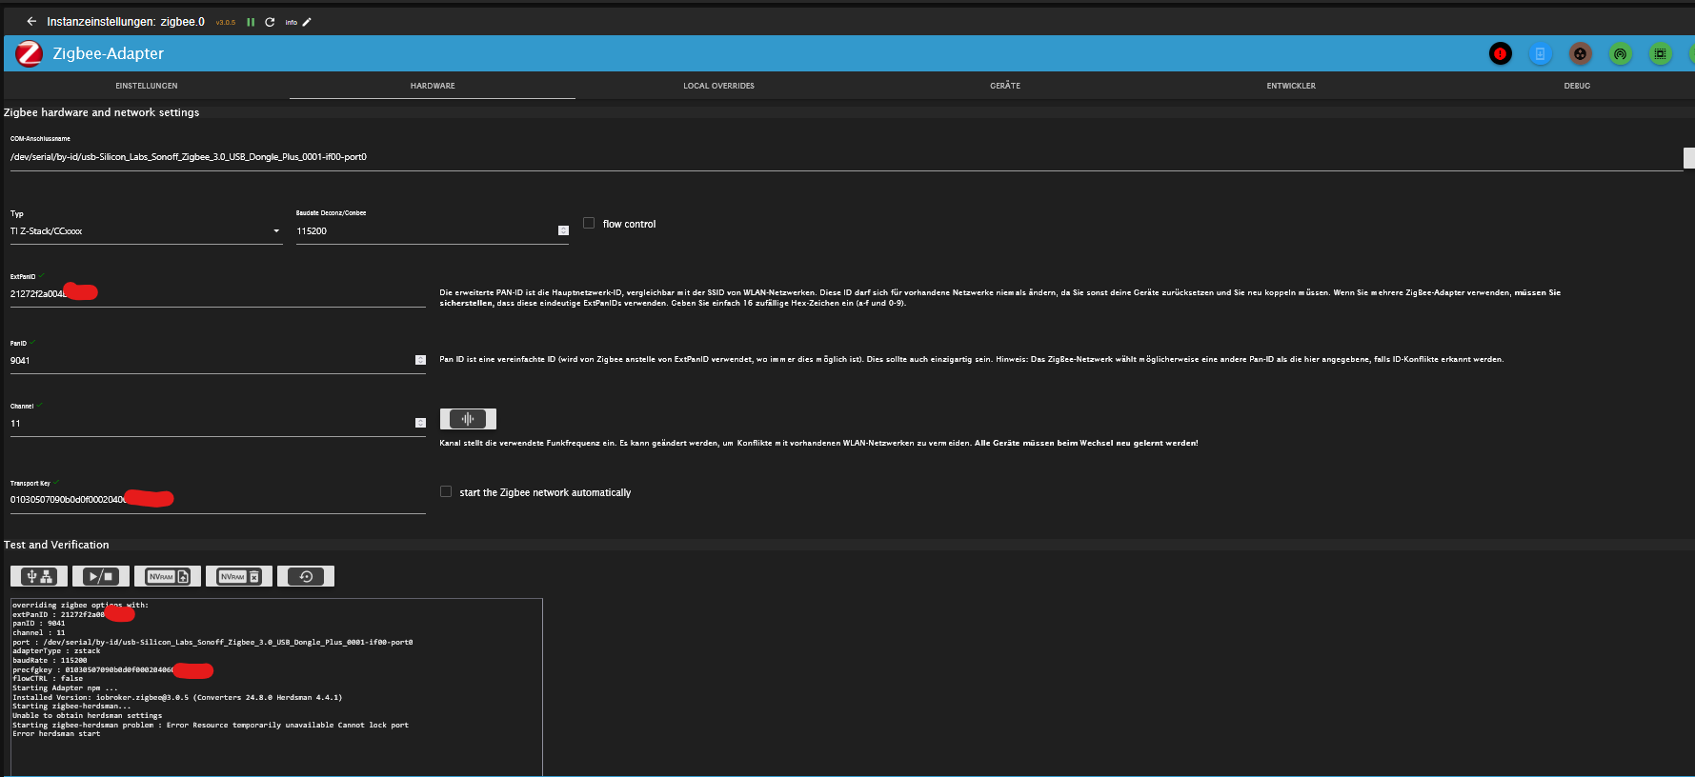Switch to the Local Overrides tab
1695x777 pixels.
pos(718,86)
